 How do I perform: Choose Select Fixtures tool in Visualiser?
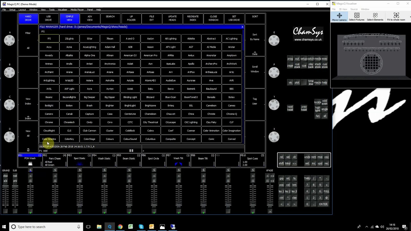[356, 17]
